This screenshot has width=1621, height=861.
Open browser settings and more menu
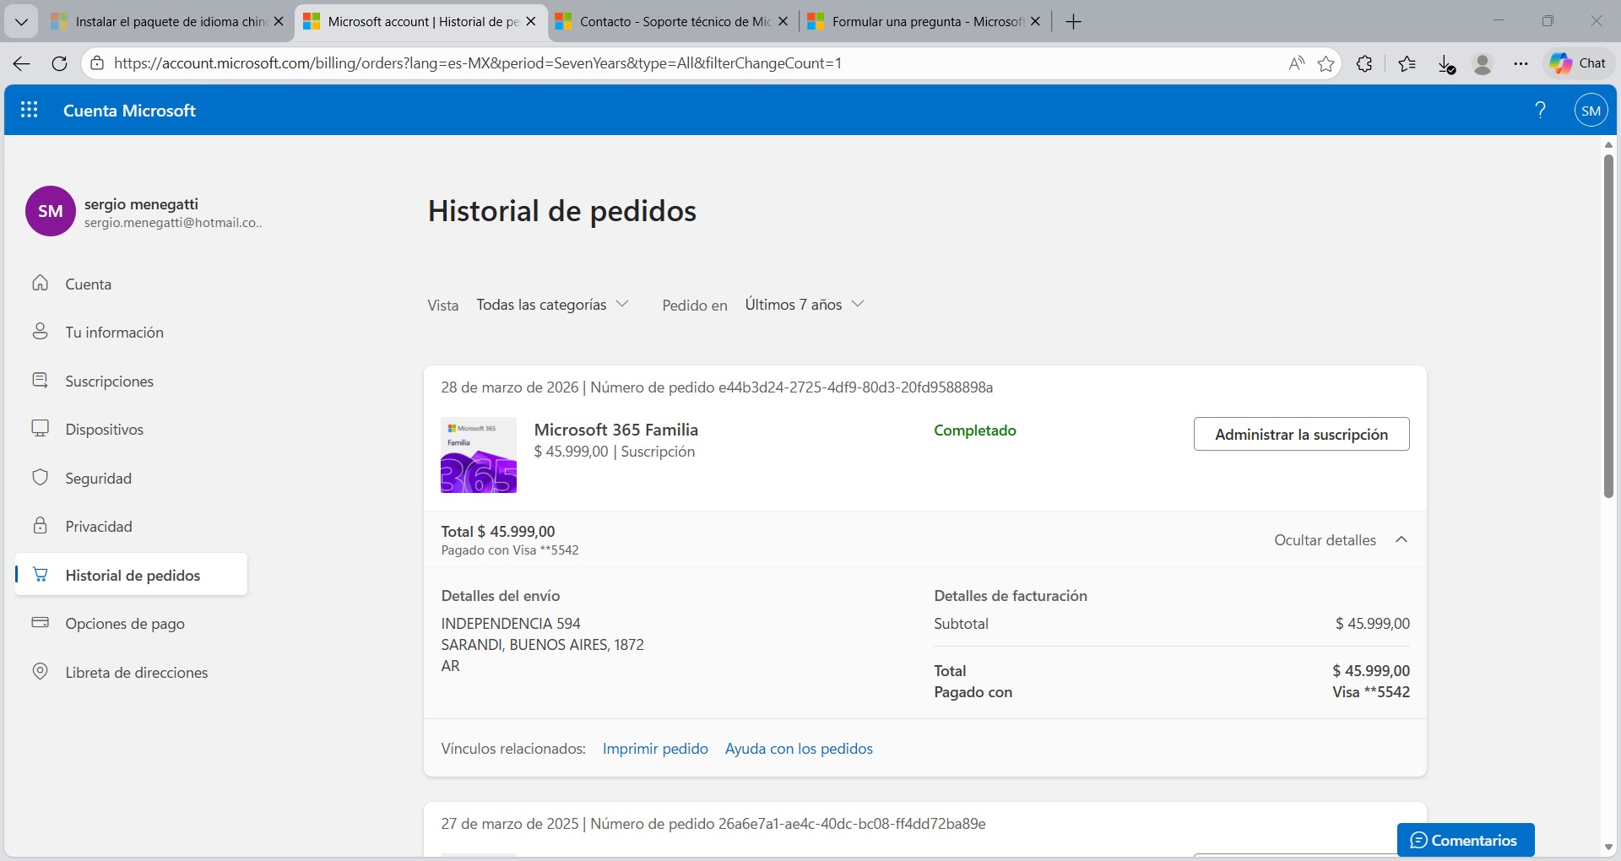(1521, 63)
